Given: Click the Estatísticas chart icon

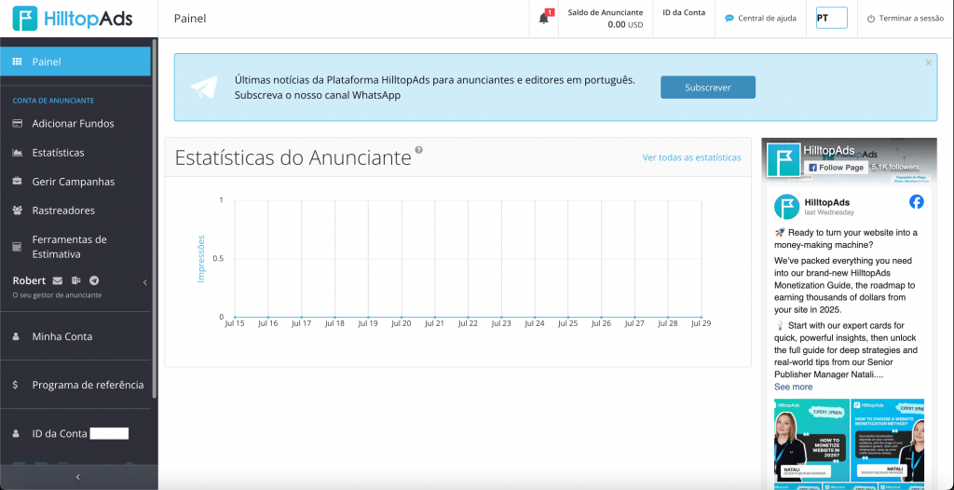Looking at the screenshot, I should (17, 153).
